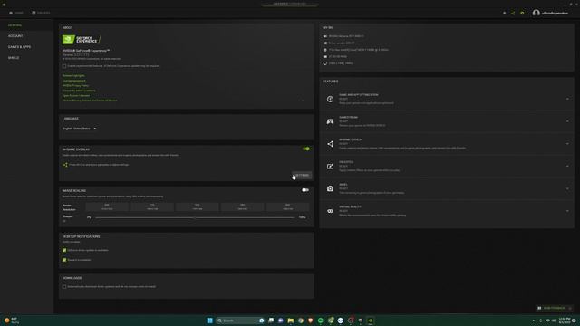This screenshot has height=326, width=580.
Task: Uncheck GeForce driver update notification checkbox
Action: coord(64,250)
